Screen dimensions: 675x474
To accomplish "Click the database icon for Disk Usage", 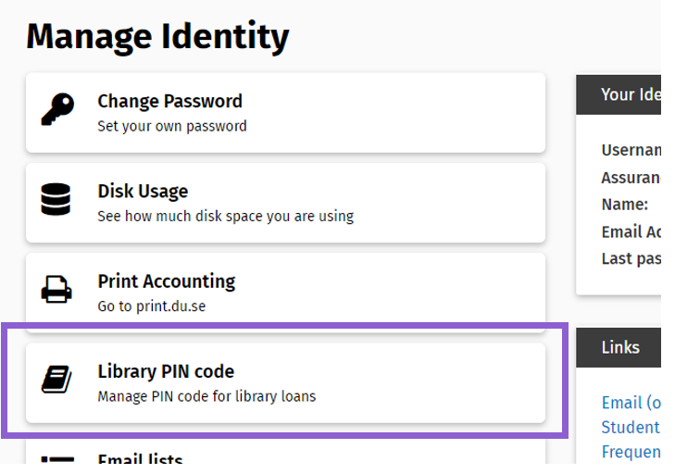I will point(56,199).
